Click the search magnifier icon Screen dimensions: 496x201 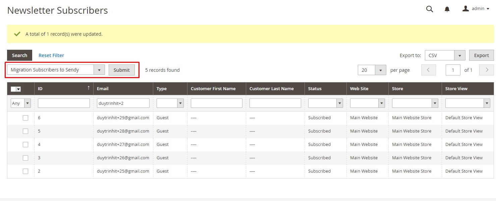[429, 9]
